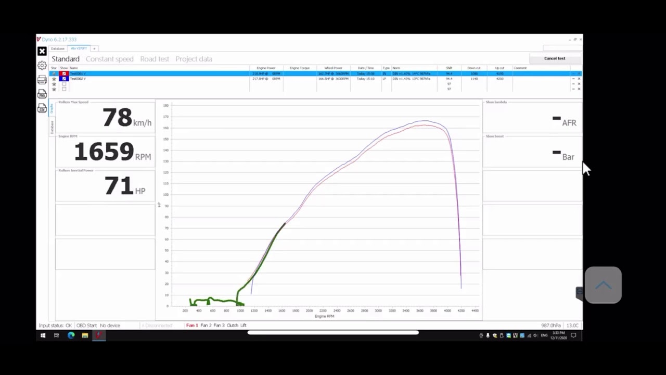
Task: Open the Project data section
Action: [x=194, y=59]
